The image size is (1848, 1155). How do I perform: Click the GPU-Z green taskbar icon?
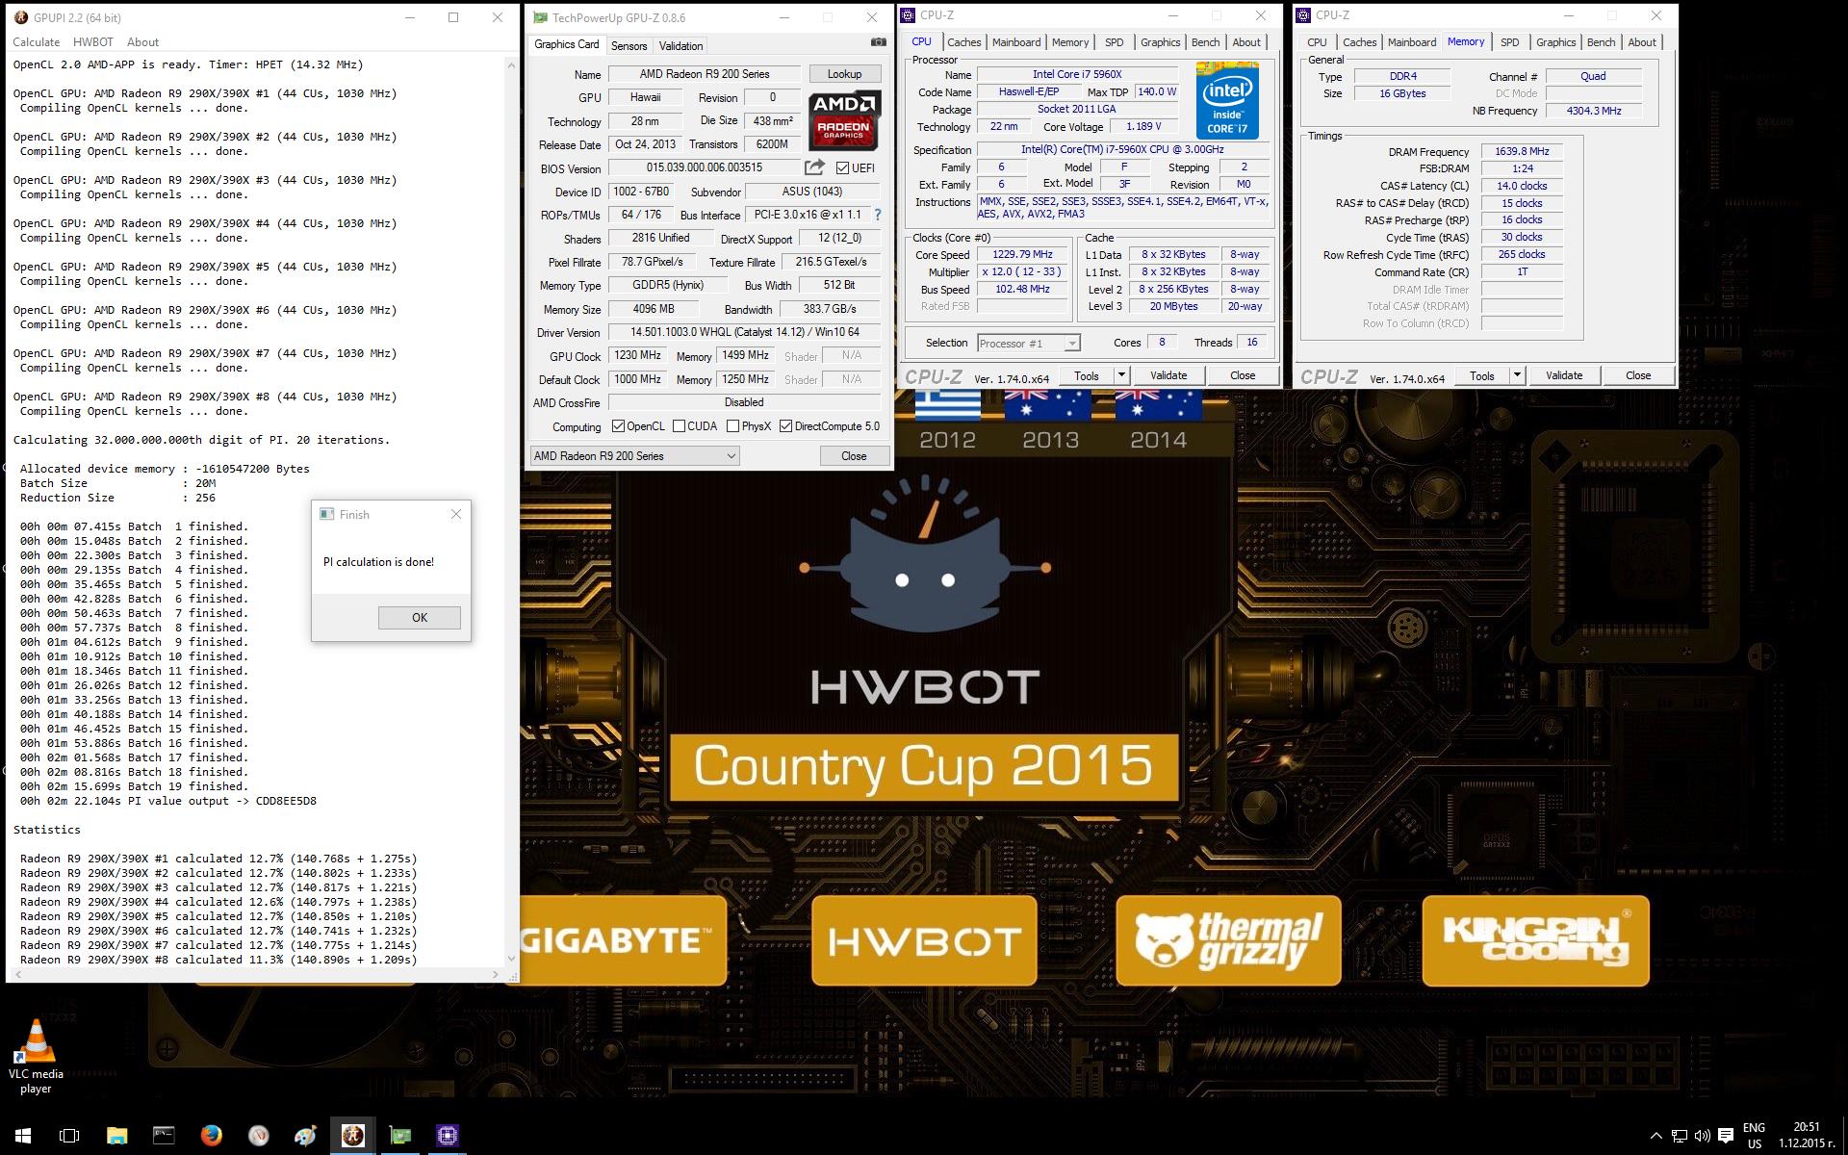tap(399, 1136)
